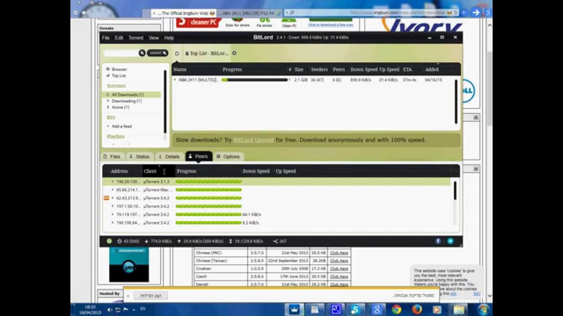Select peer 190.39.130 µTorrent 3.1.3 row
Image resolution: width=563 pixels, height=316 pixels.
click(277, 182)
